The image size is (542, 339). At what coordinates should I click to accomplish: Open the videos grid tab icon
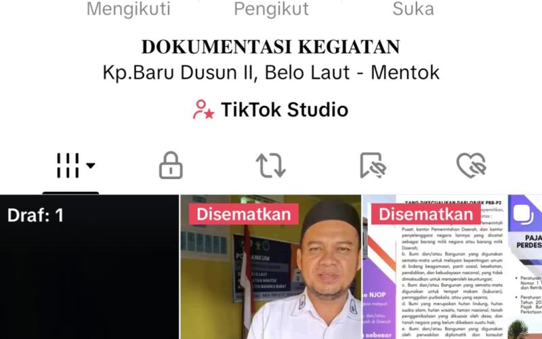(68, 165)
